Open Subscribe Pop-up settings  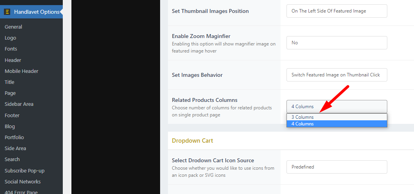[25, 171]
